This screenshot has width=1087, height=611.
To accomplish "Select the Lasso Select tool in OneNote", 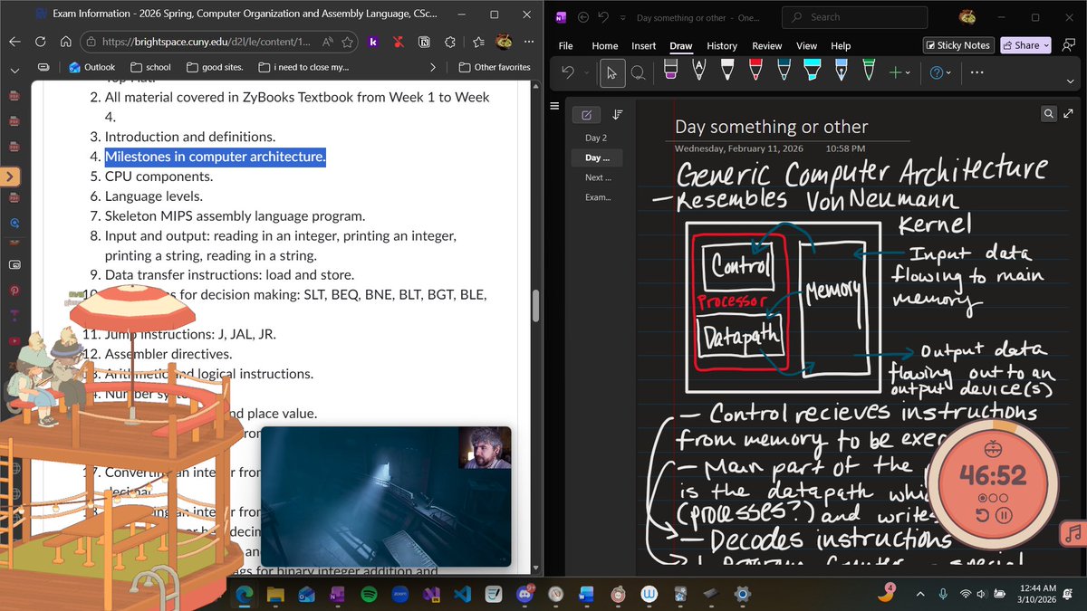I will [638, 73].
